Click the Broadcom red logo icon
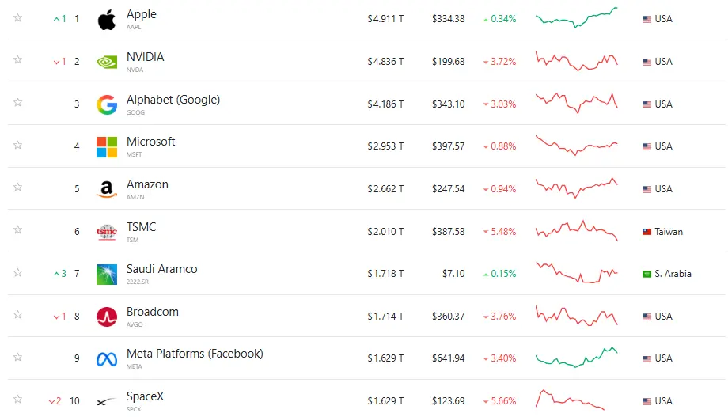728x417 pixels. 107,317
